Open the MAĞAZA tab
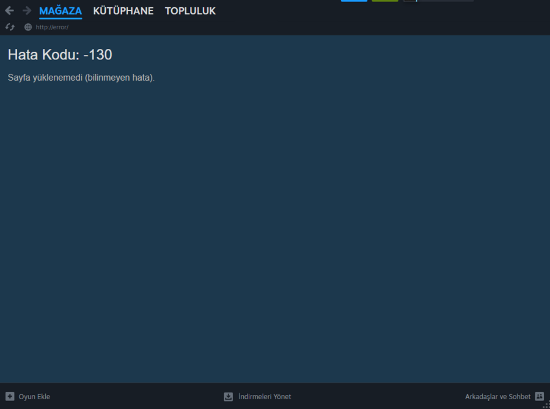550x409 pixels. (61, 11)
